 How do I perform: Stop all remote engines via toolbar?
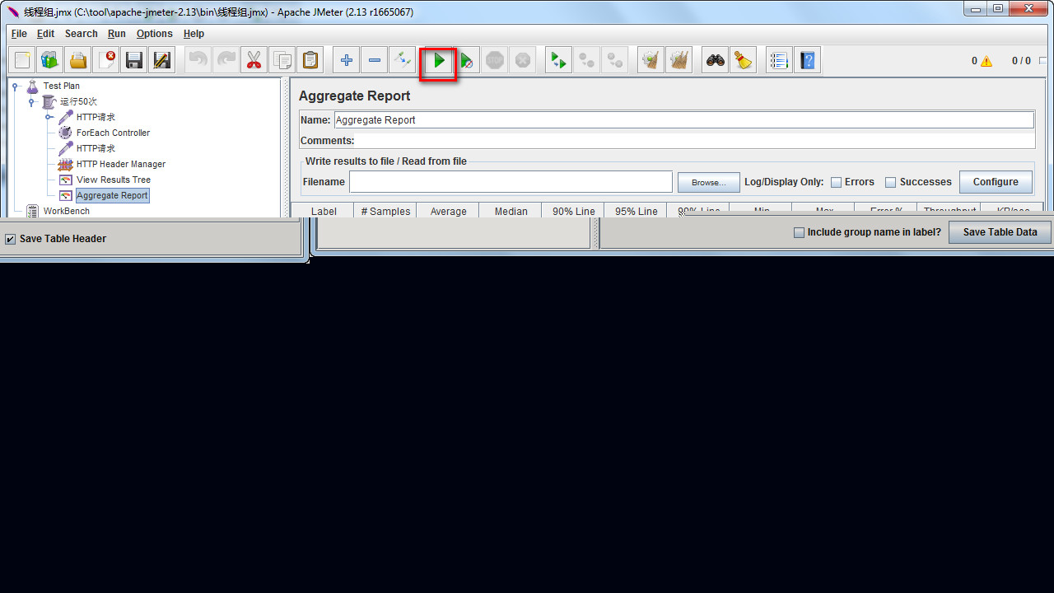(x=587, y=60)
